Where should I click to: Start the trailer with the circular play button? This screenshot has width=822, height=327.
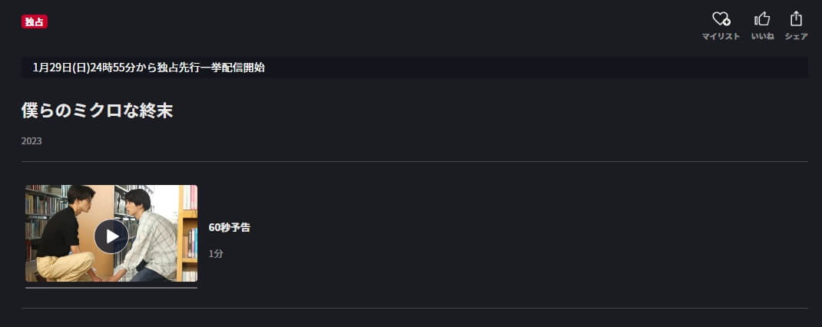point(111,236)
